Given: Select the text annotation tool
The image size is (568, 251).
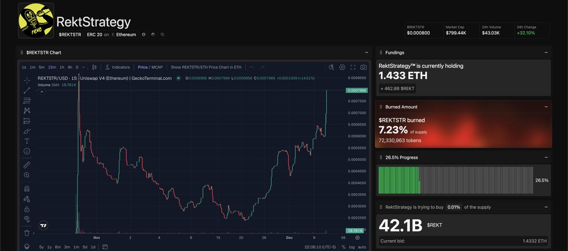Looking at the screenshot, I should click(x=27, y=141).
